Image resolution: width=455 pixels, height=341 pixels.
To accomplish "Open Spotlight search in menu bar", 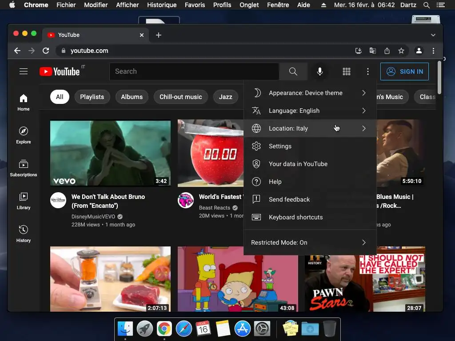I will coord(426,5).
